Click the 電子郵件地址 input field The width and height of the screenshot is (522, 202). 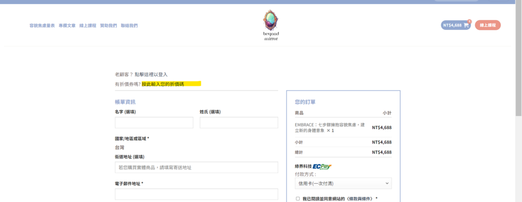pos(196,194)
